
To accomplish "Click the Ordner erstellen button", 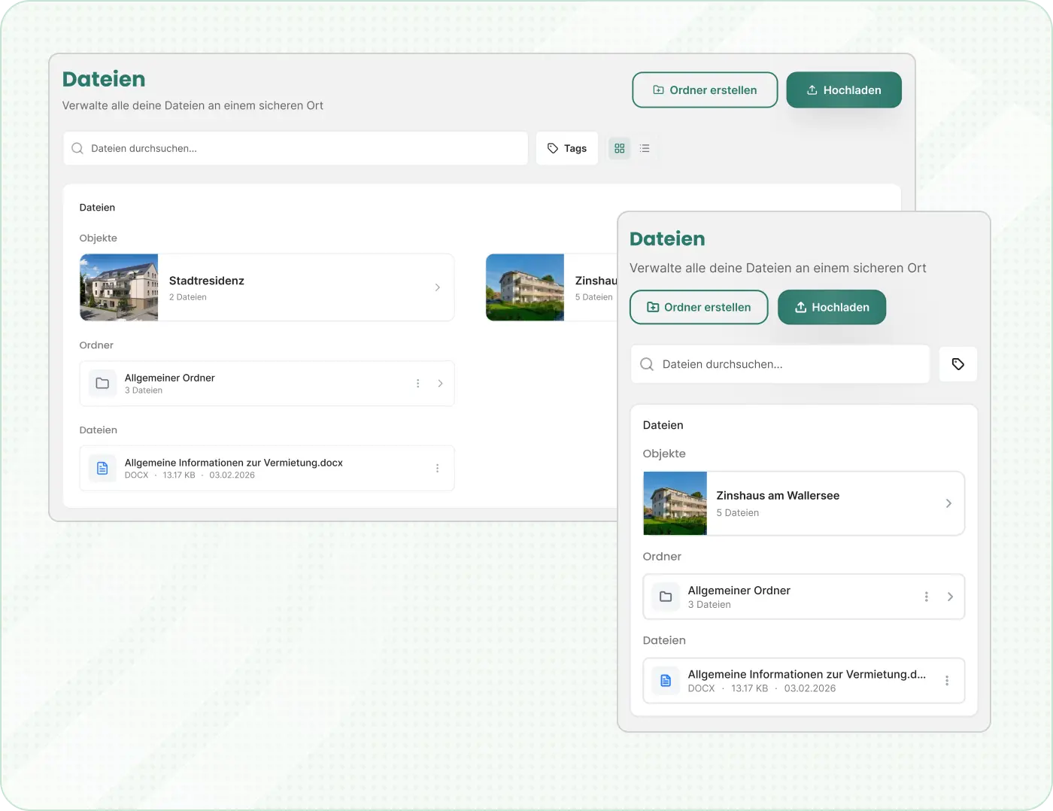I will [x=705, y=90].
